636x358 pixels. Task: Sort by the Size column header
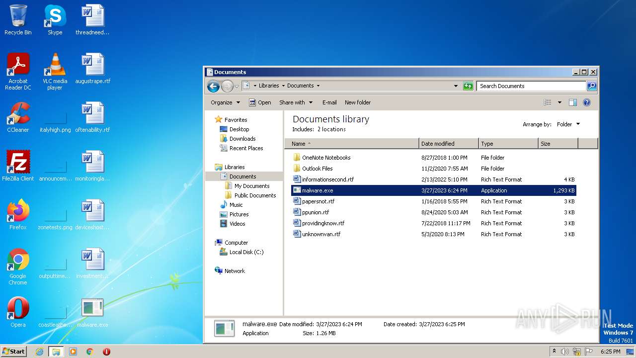tap(558, 144)
